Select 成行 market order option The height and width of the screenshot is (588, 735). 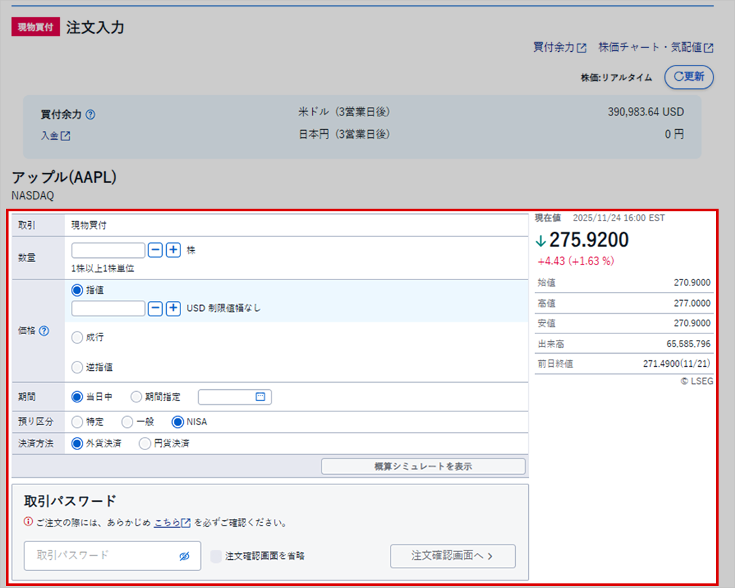pyautogui.click(x=77, y=337)
